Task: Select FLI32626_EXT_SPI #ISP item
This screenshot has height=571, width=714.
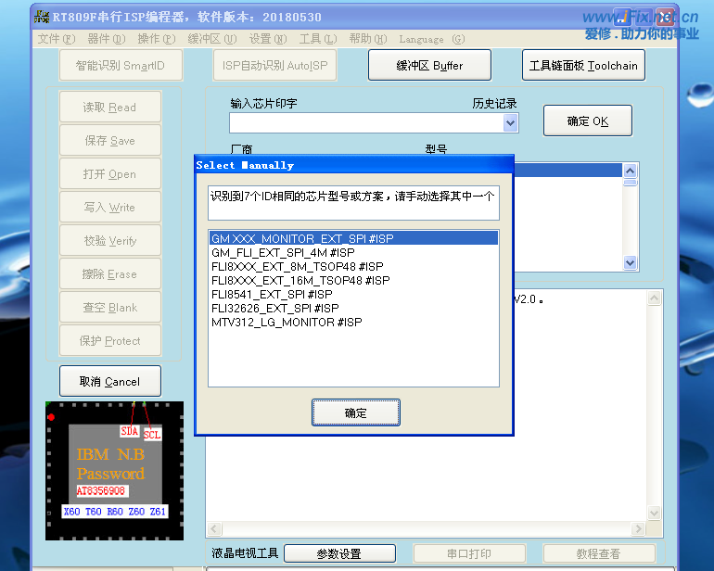Action: 274,308
